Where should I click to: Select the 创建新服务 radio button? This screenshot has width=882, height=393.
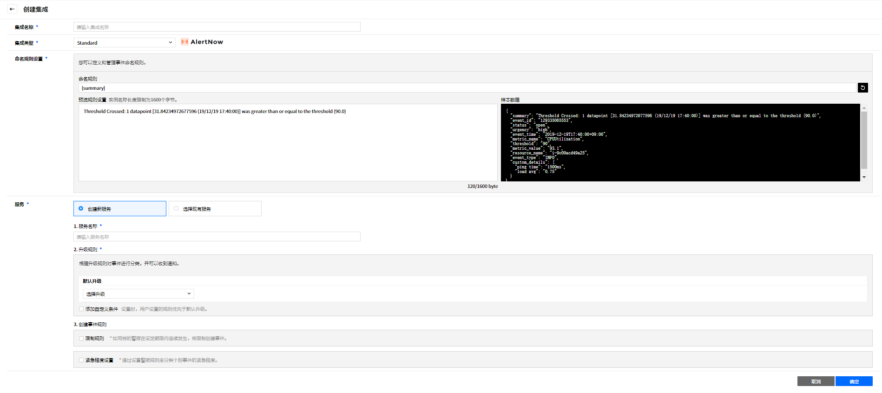pos(81,209)
